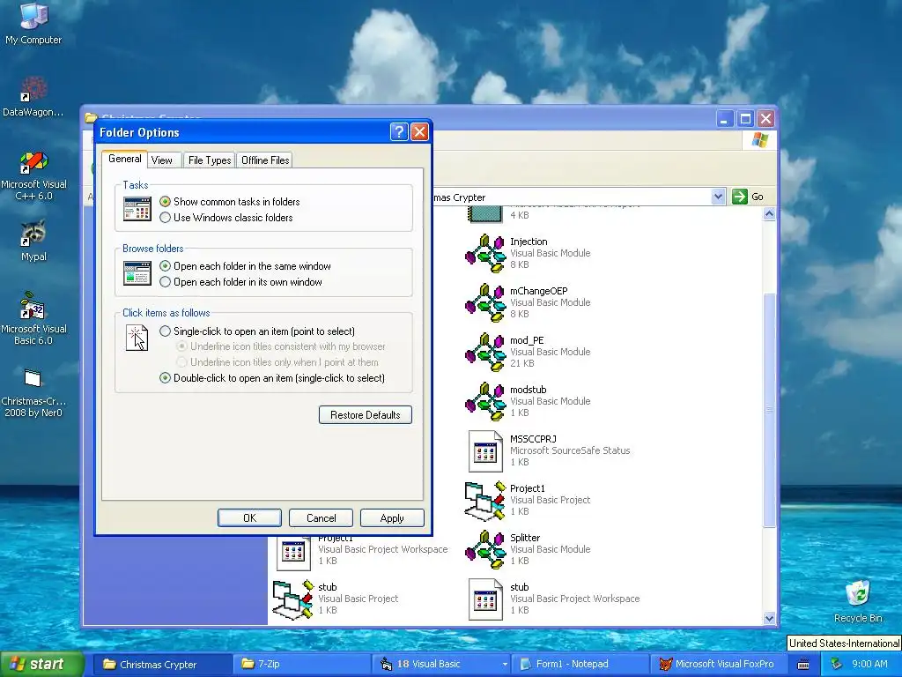Switch to the View tab
The width and height of the screenshot is (902, 677).
(162, 160)
